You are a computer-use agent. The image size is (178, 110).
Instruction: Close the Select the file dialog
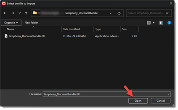point(171,4)
